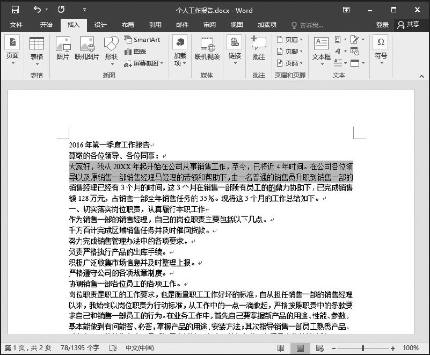
Task: Switch to Read Mode view in status bar
Action: 281,348
